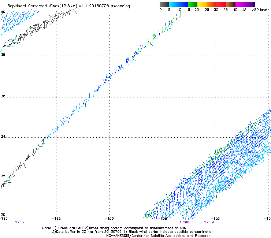Click the purple 17:08 time marker
Screen dimensions: 271x238
pyautogui.click(x=185, y=222)
